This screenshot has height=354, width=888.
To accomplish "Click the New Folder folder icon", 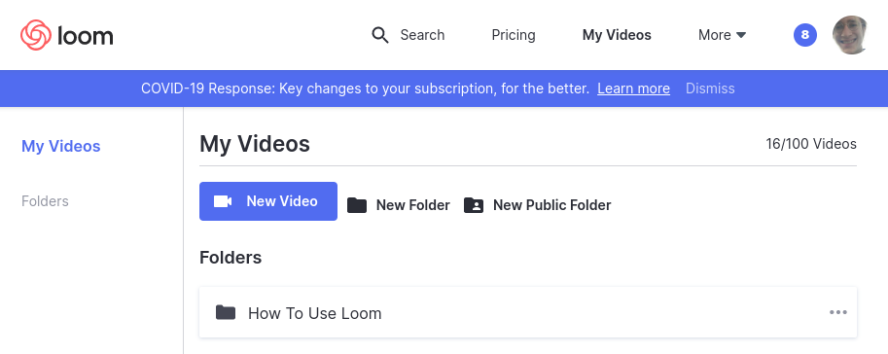I will pyautogui.click(x=357, y=205).
